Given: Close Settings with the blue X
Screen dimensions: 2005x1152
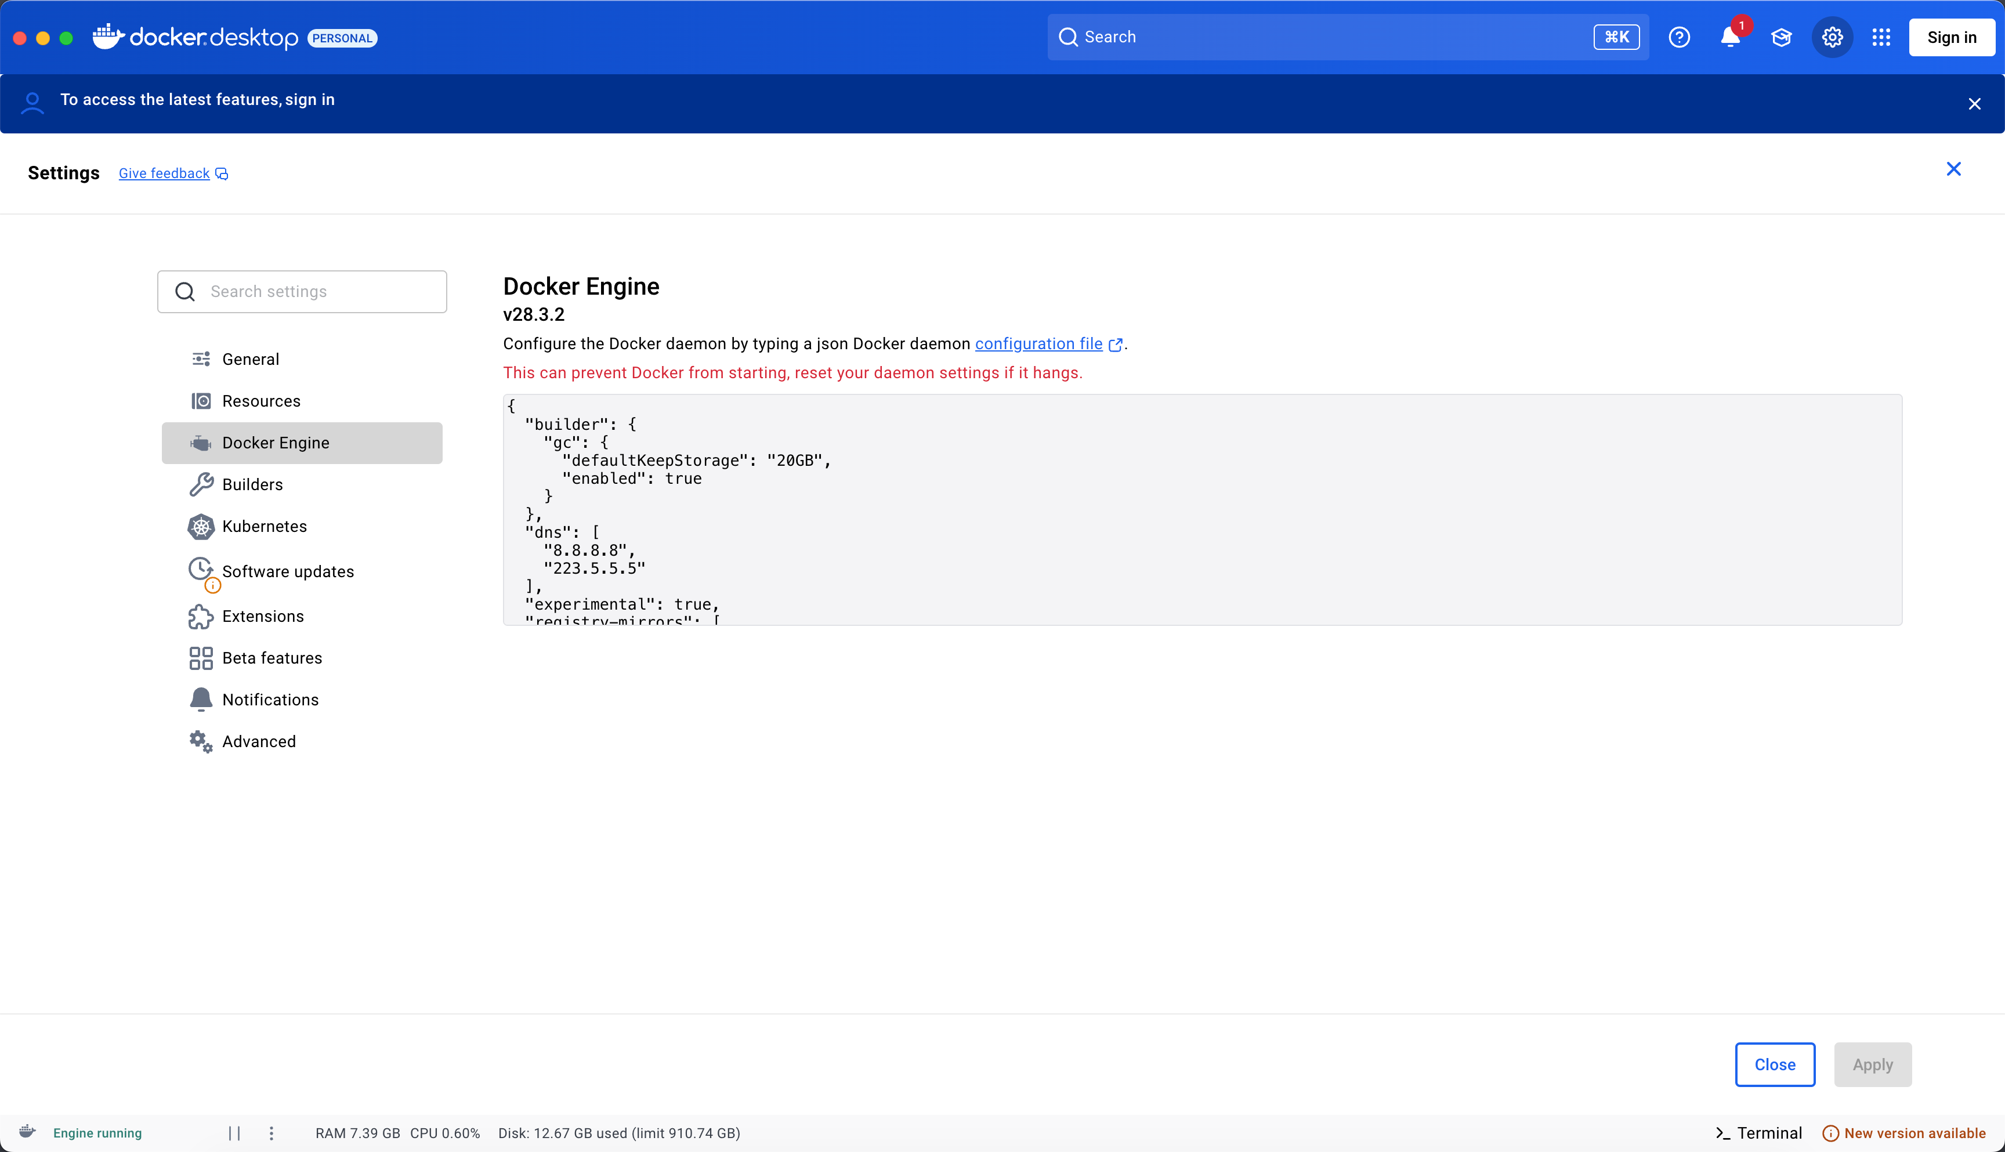Looking at the screenshot, I should click(1953, 169).
